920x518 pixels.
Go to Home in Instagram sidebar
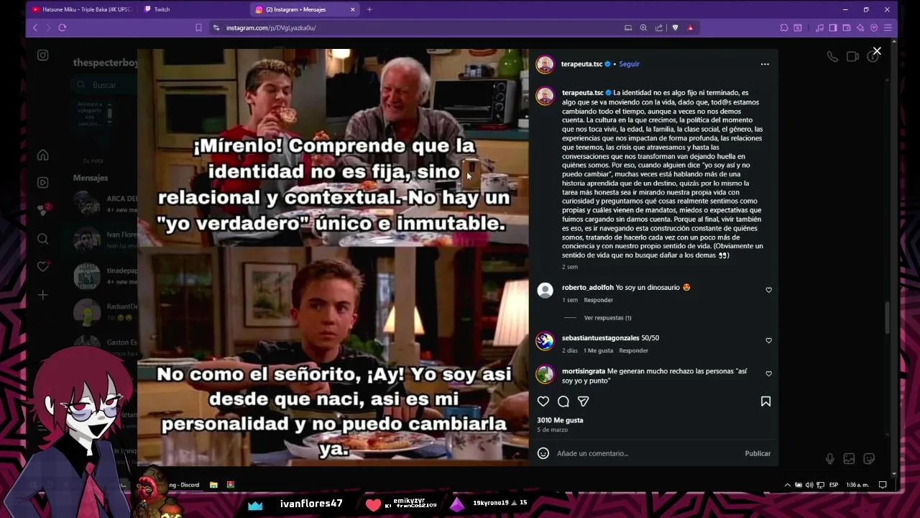(x=43, y=155)
